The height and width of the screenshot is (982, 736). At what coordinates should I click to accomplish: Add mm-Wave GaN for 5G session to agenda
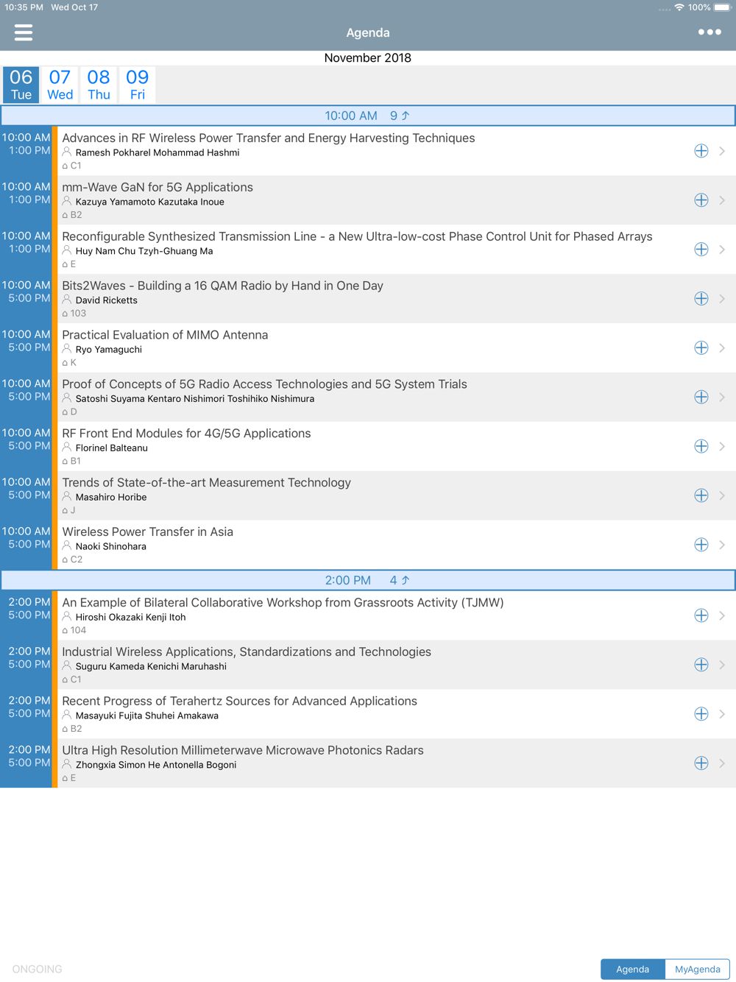[701, 200]
